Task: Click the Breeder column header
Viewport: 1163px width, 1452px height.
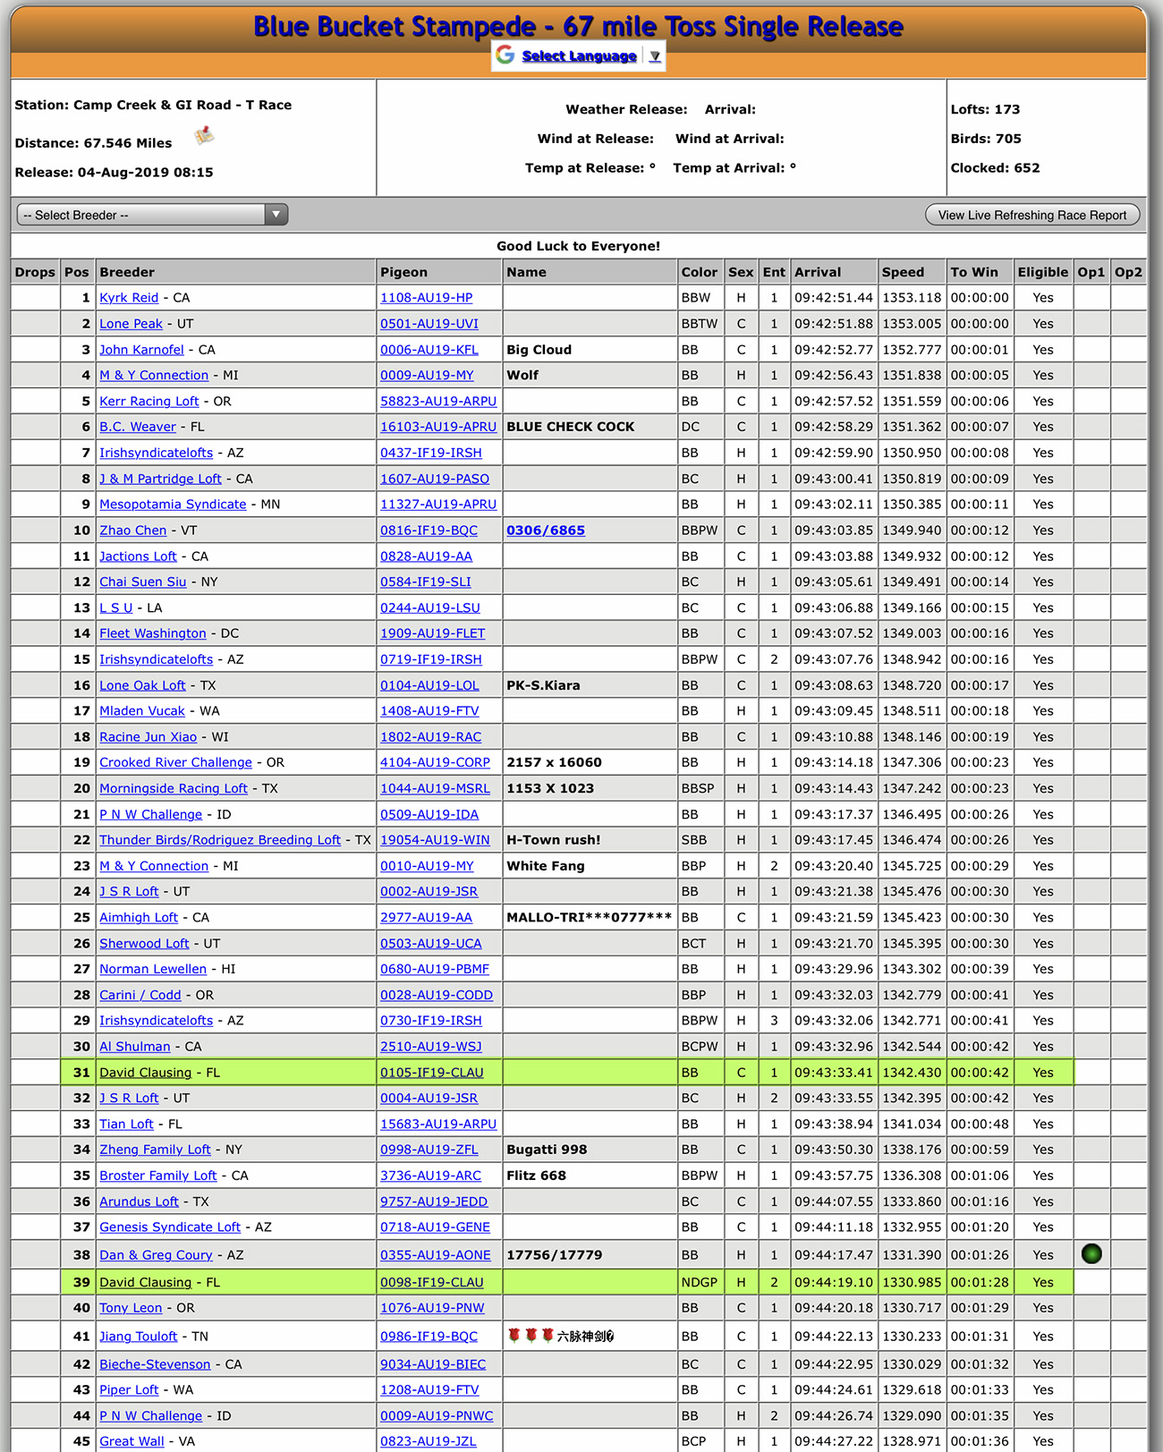Action: [x=127, y=272]
